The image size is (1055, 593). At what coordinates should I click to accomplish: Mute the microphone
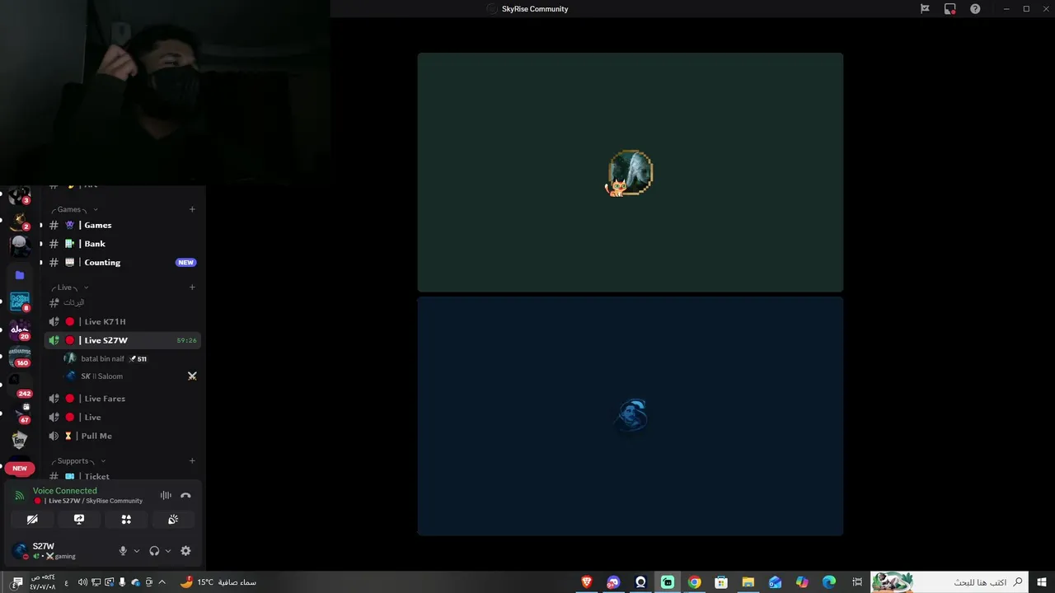(x=123, y=551)
